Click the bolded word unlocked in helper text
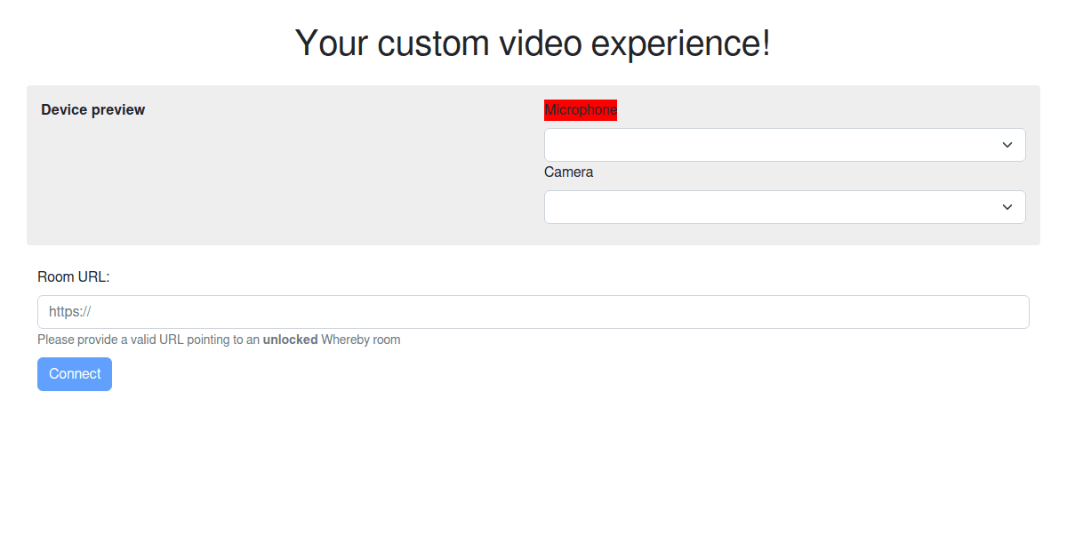 pos(290,339)
